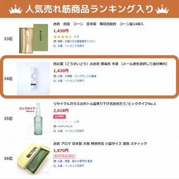Open the rank 36 stick incense title

(x=100, y=144)
